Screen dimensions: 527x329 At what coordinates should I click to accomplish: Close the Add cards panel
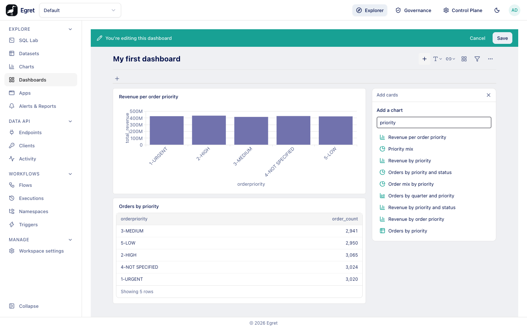tap(489, 95)
